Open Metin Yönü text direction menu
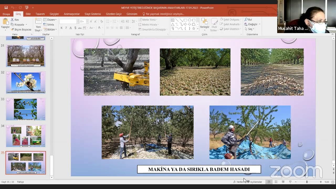The image size is (336, 189). pyautogui.click(x=148, y=20)
